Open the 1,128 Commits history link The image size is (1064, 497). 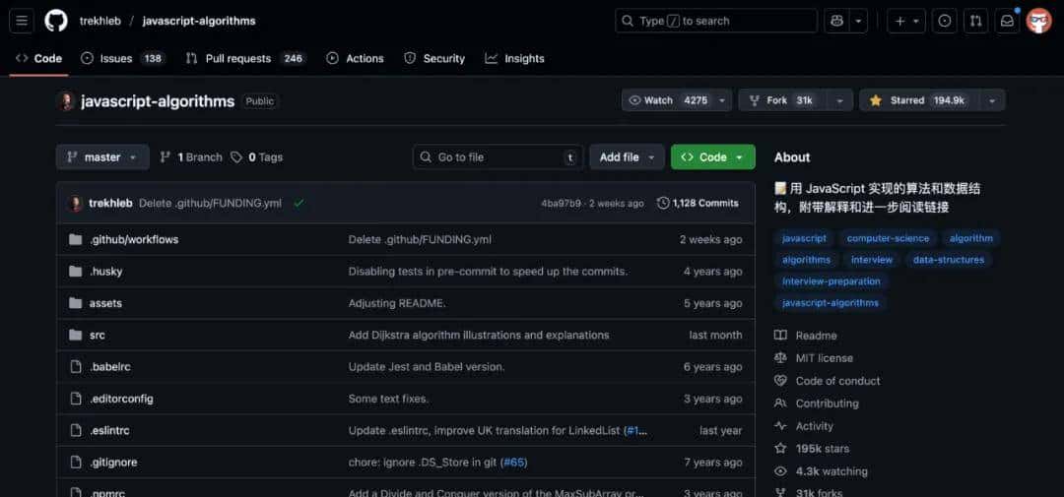(x=698, y=203)
